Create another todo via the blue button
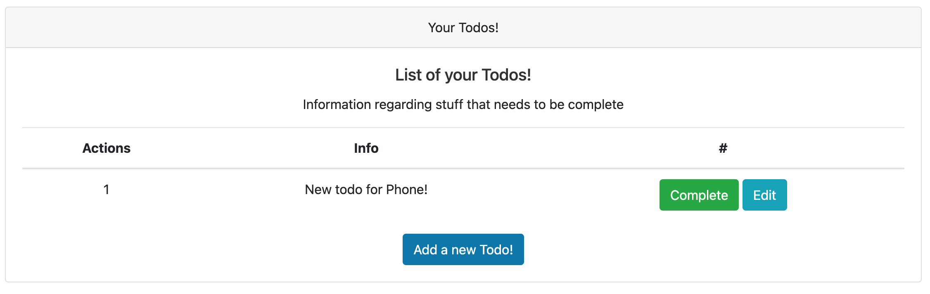 click(x=463, y=249)
